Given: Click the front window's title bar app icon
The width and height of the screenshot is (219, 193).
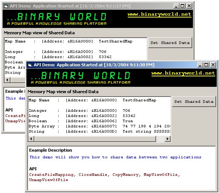Looking at the screenshot, I should tap(30, 65).
